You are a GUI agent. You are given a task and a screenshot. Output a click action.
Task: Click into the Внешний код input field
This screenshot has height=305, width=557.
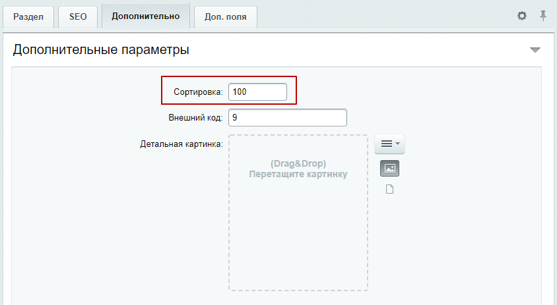(x=287, y=117)
